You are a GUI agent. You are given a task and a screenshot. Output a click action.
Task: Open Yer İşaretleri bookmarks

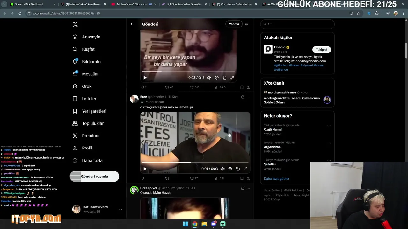[x=89, y=111]
